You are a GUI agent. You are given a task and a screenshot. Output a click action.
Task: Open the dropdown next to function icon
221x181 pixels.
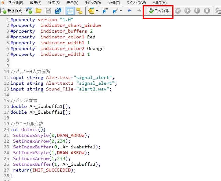pyautogui.click(x=121, y=11)
